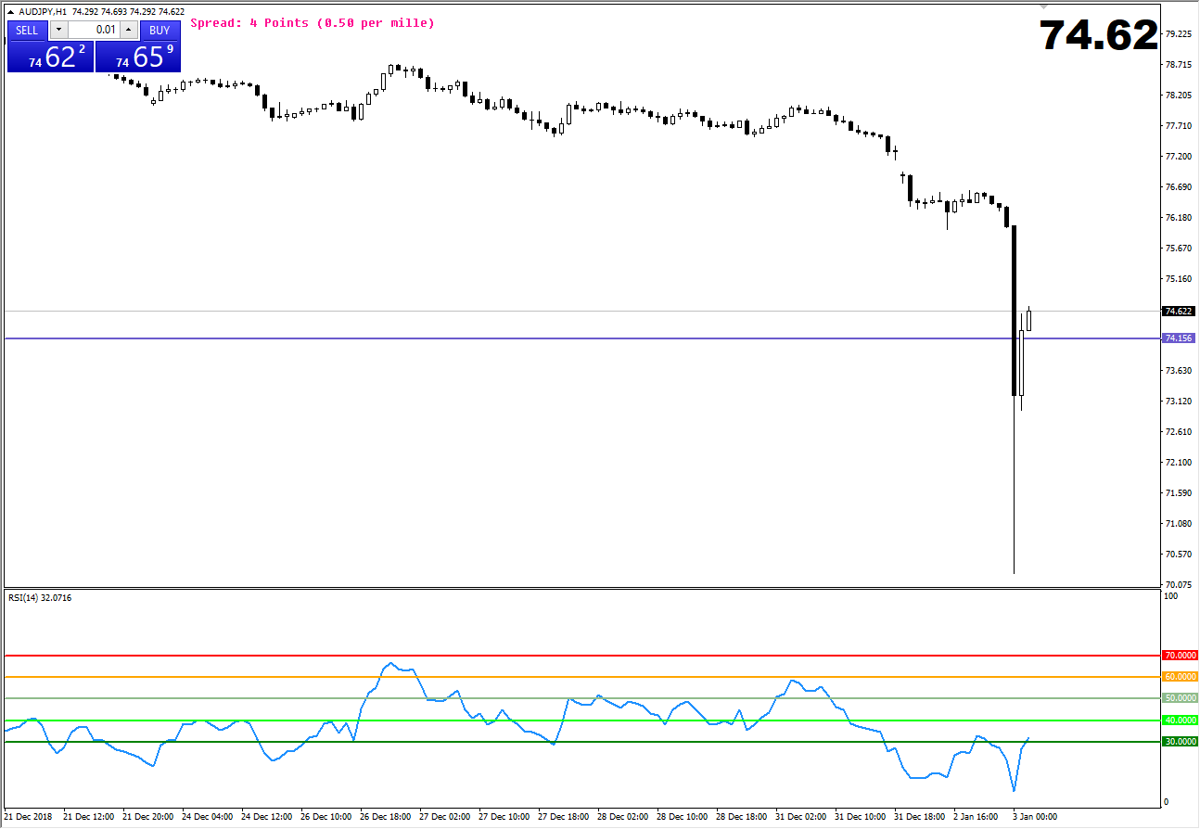The width and height of the screenshot is (1200, 829).
Task: Click the chart shift triangle marker at top
Action: pyautogui.click(x=1044, y=6)
